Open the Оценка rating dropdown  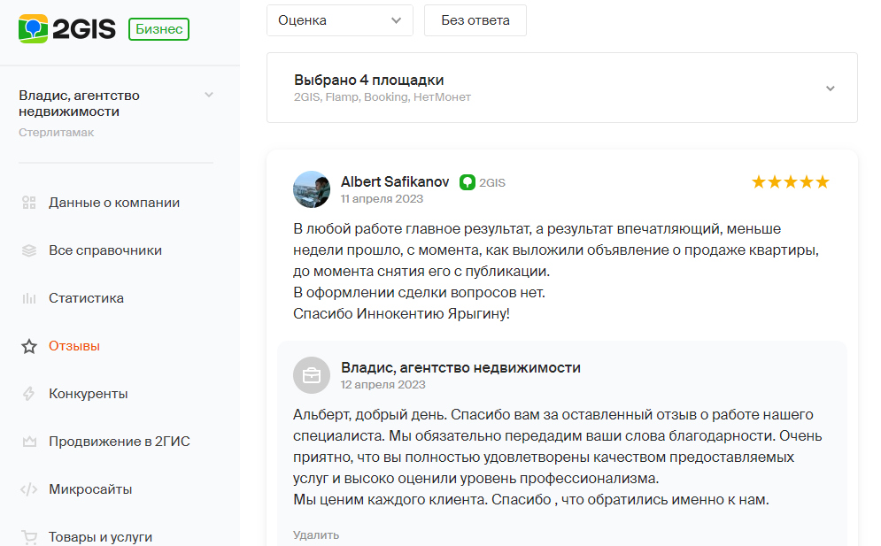click(340, 20)
